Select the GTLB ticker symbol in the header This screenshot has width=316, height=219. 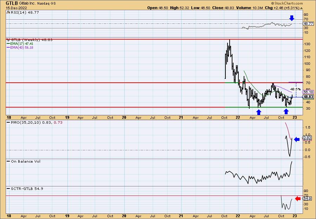(12, 3)
